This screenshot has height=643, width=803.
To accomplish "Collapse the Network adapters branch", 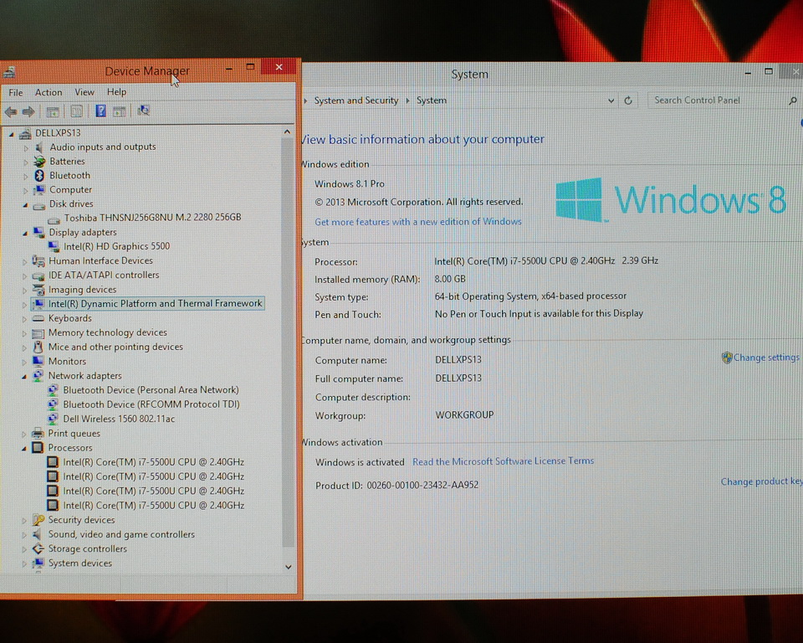I will [24, 377].
